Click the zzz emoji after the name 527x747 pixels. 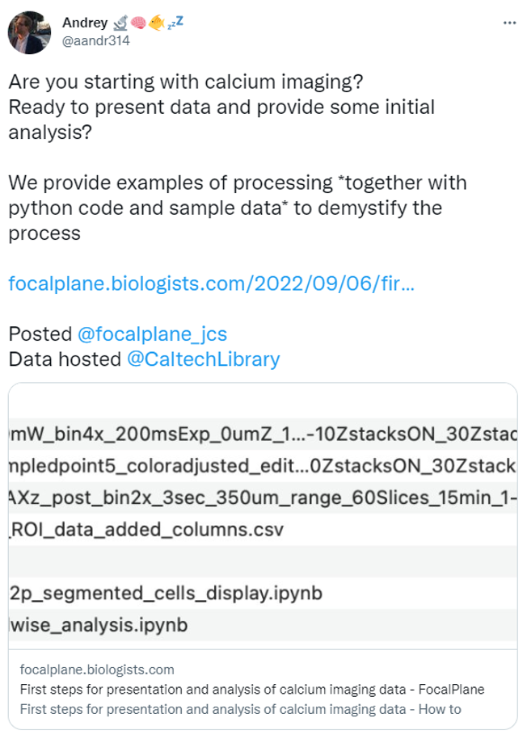tap(175, 22)
